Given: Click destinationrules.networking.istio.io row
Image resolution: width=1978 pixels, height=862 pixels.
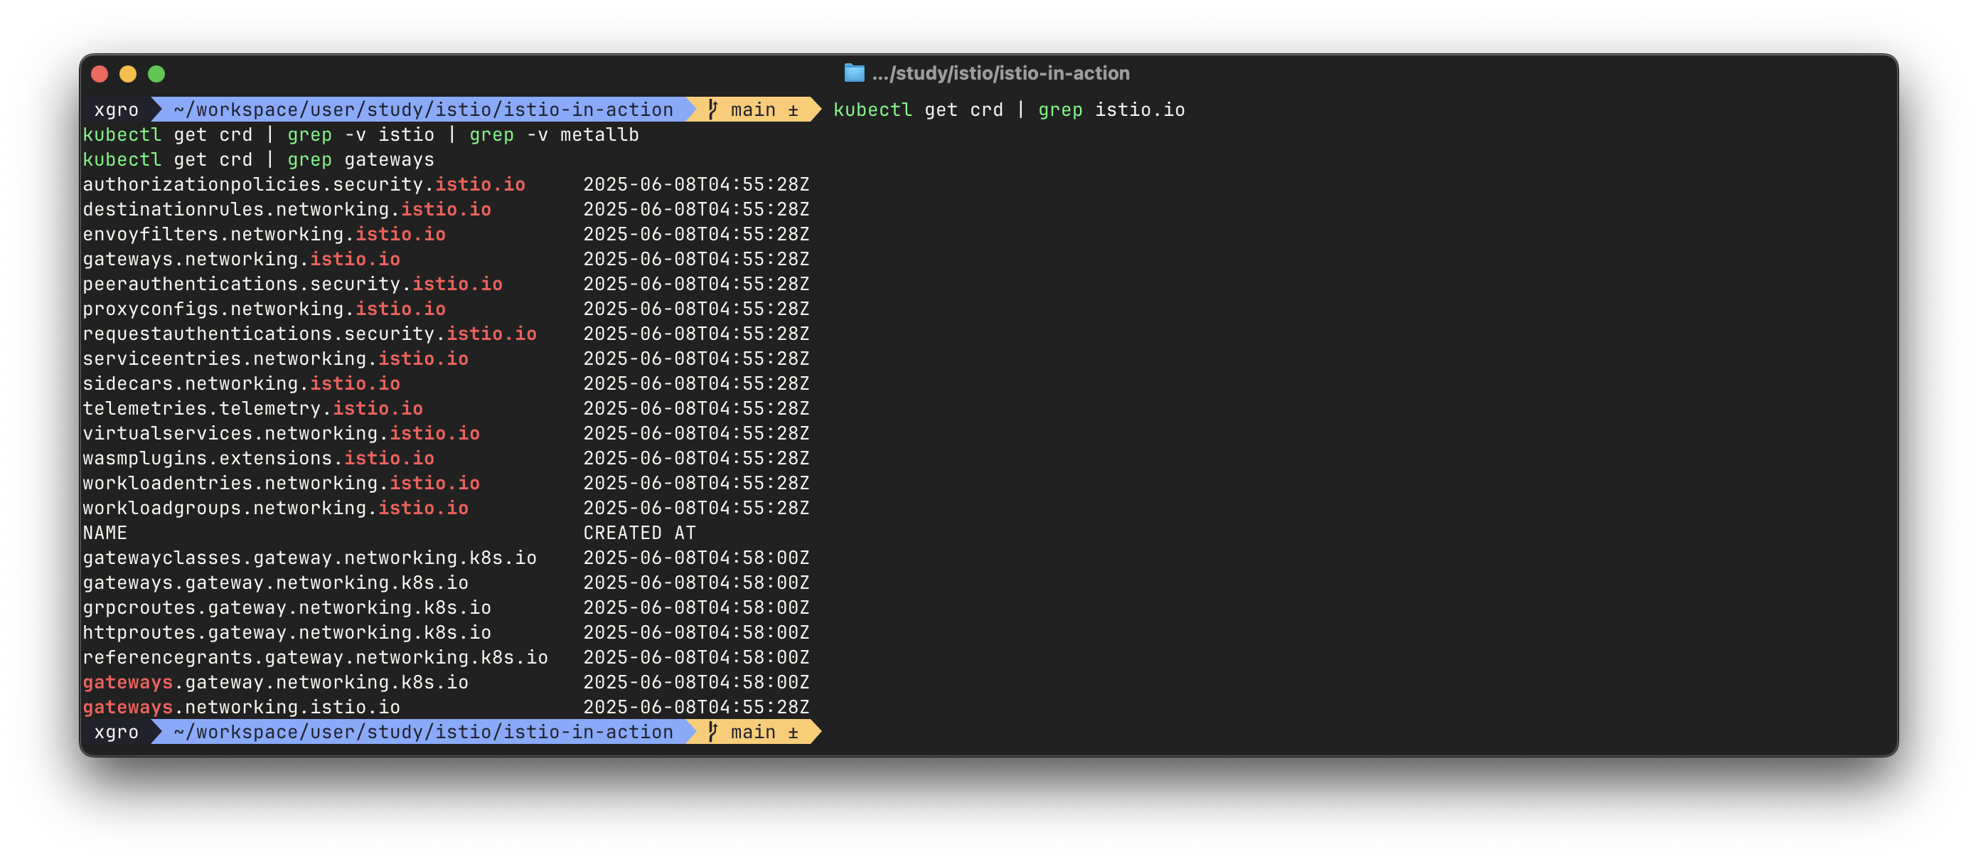Looking at the screenshot, I should click(x=446, y=210).
